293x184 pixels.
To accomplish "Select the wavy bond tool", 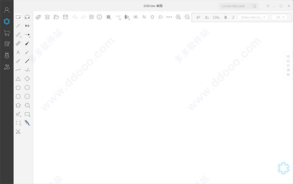I will [x=18, y=70].
